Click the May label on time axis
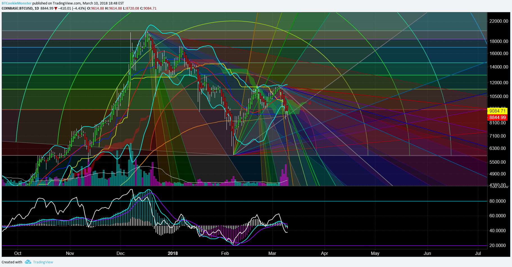This screenshot has width=512, height=267. 375,253
